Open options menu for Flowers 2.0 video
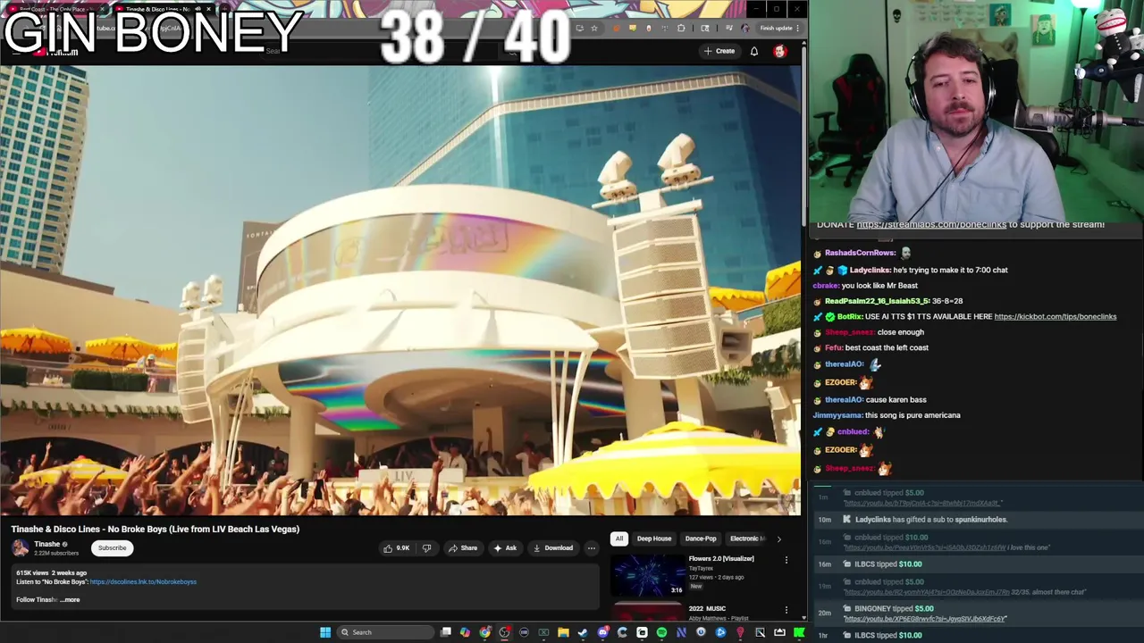1144x643 pixels. coord(786,560)
